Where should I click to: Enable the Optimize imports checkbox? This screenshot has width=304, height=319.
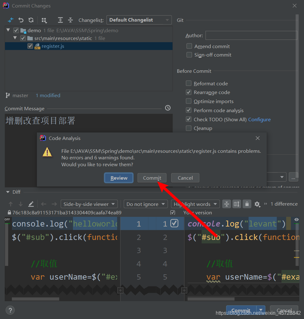188,101
